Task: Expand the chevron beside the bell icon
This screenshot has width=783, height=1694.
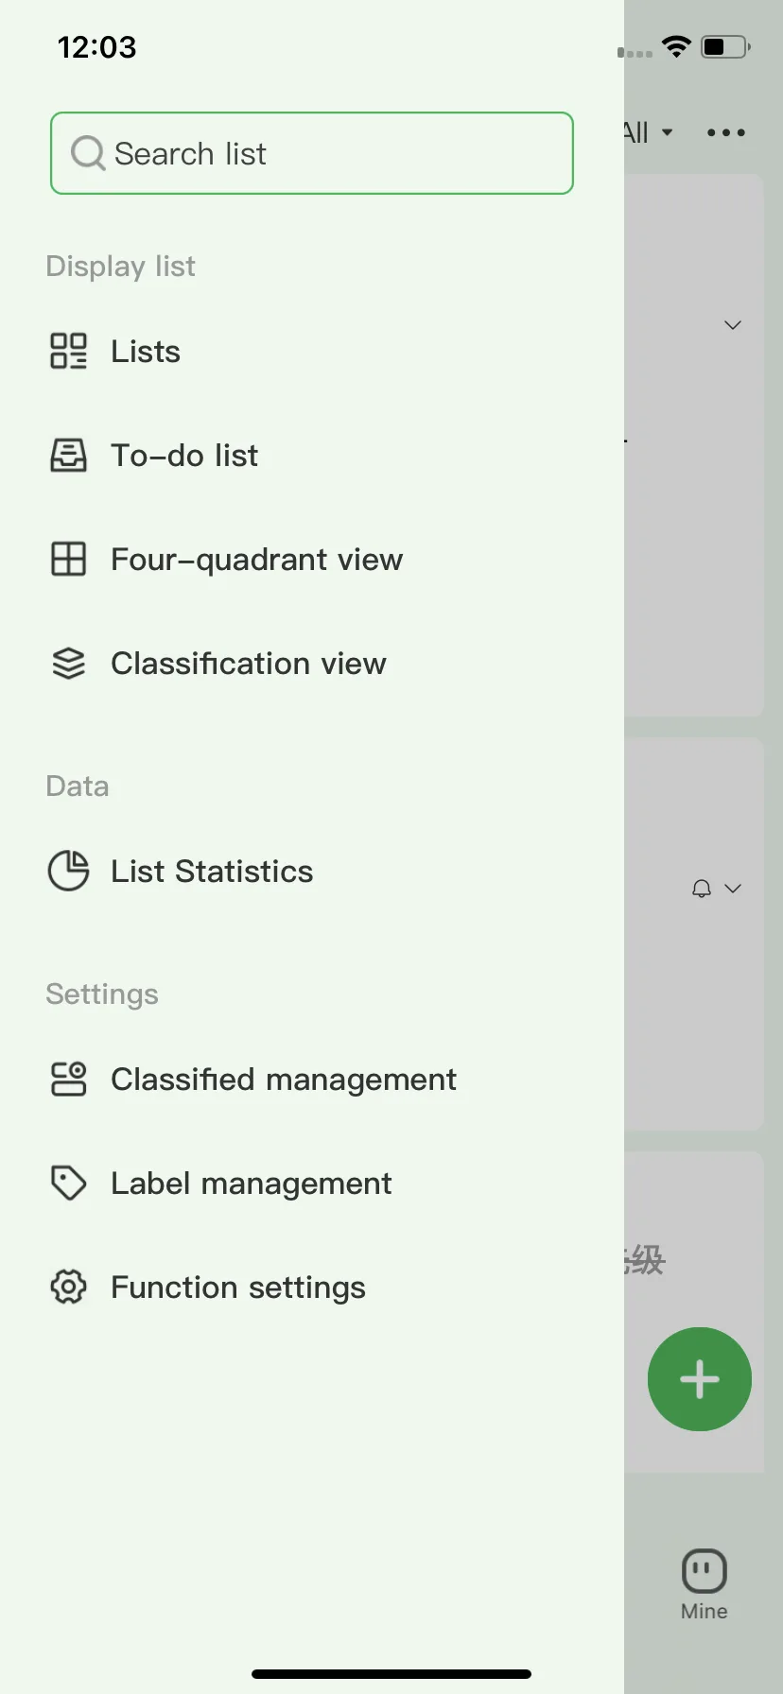Action: pyautogui.click(x=733, y=889)
